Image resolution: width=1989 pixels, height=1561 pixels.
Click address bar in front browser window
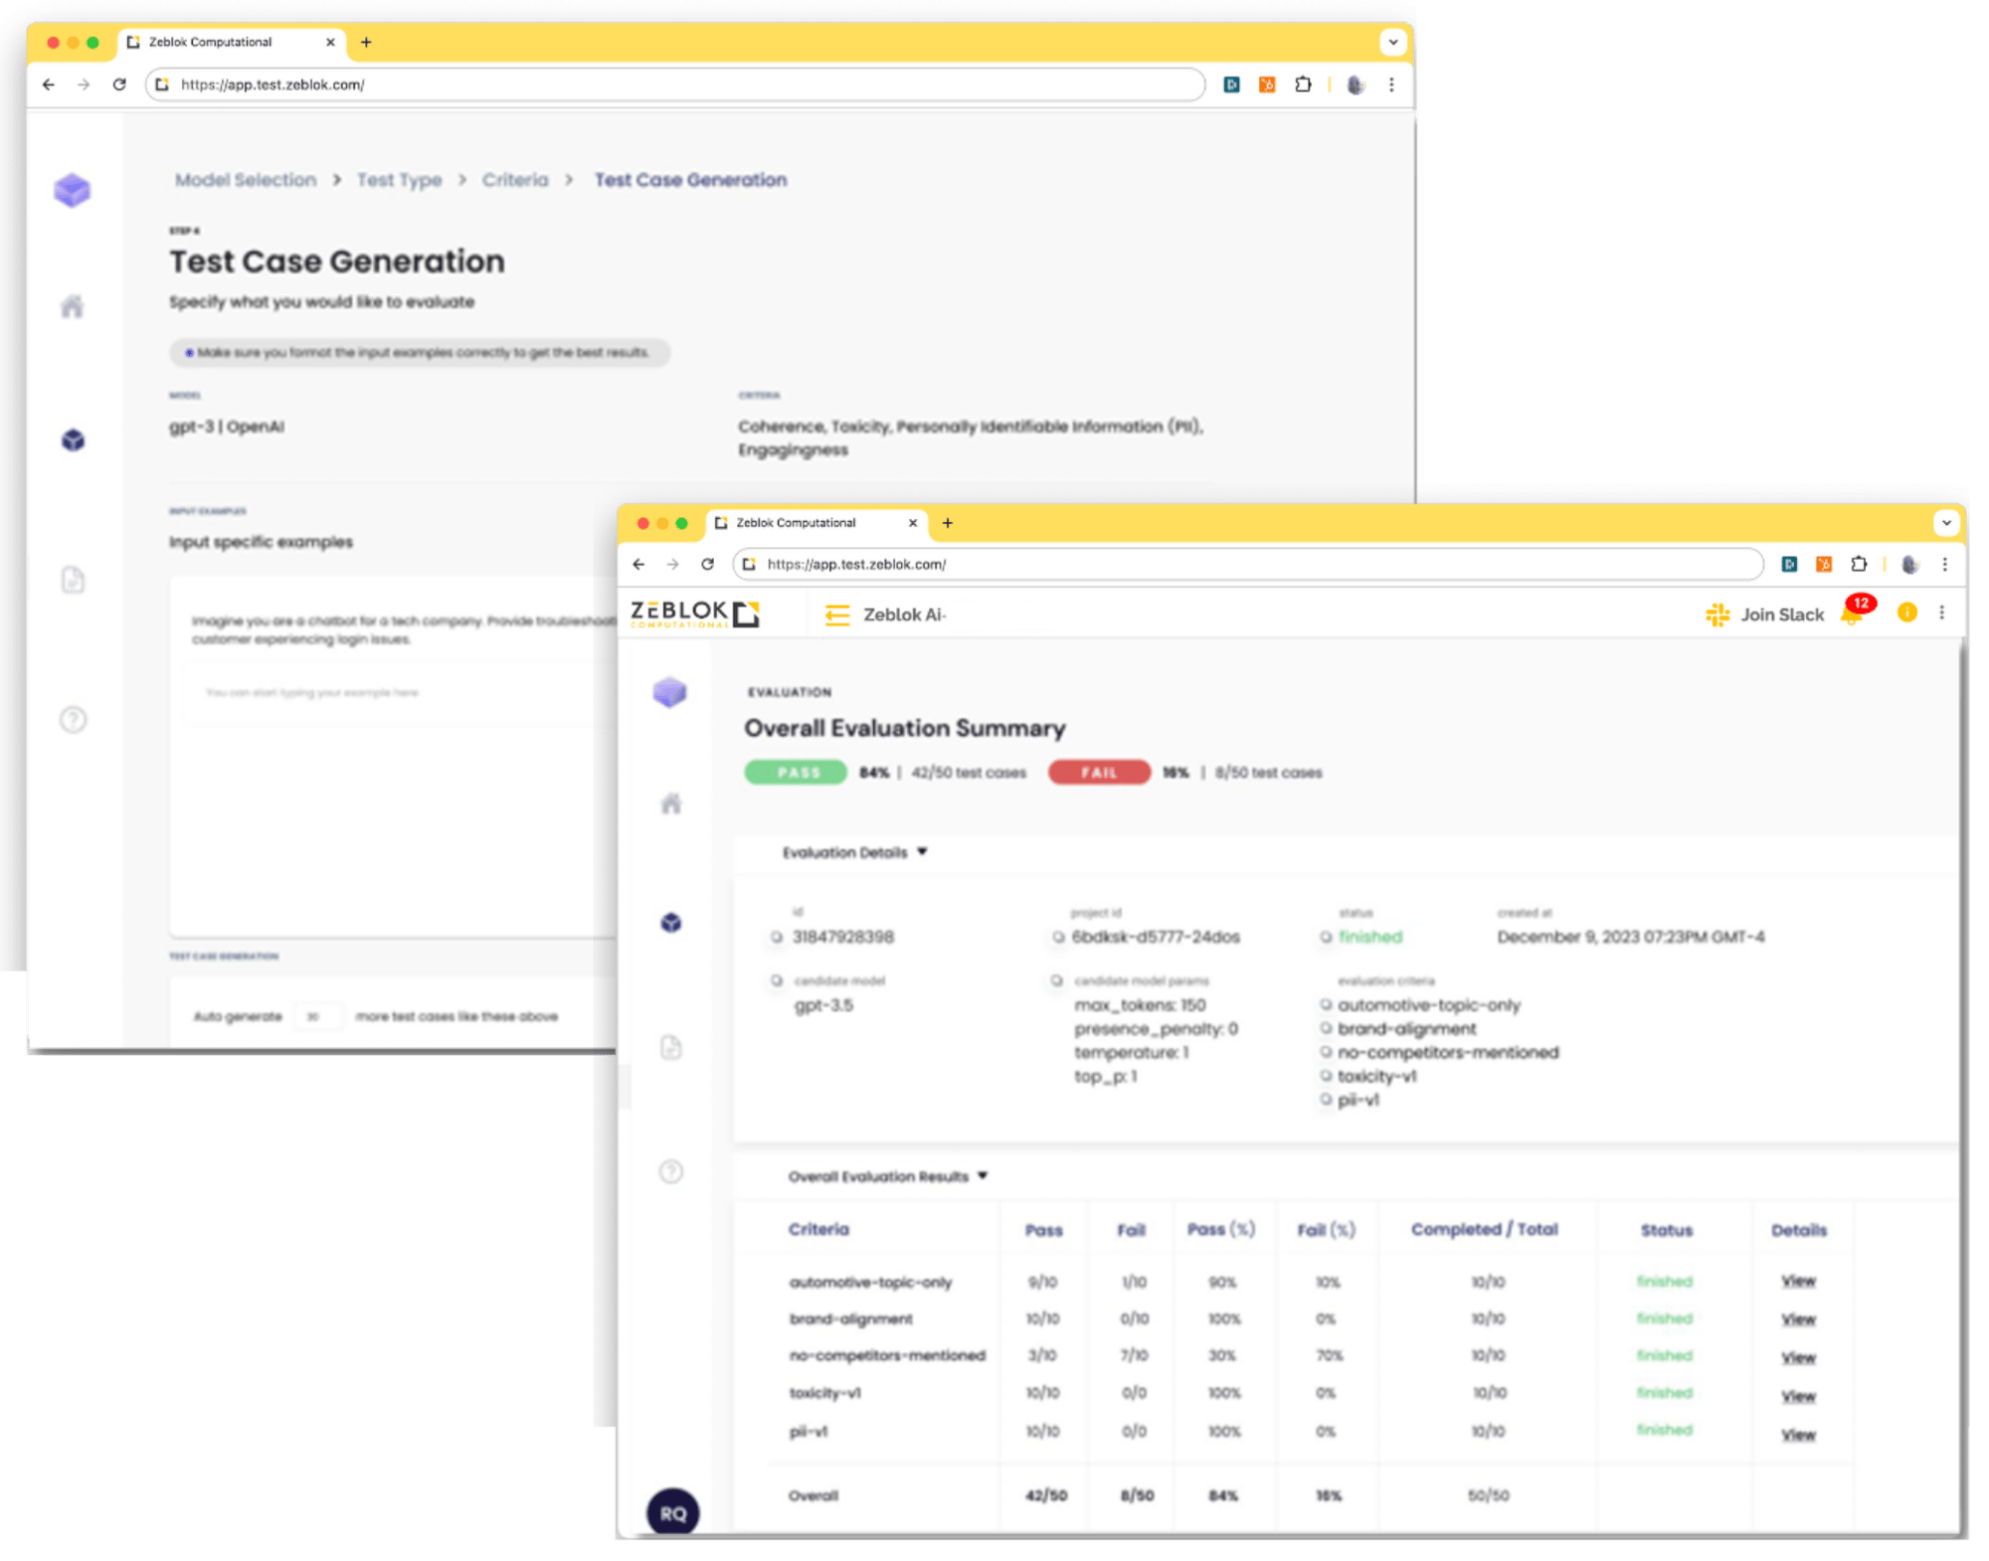pyautogui.click(x=1248, y=564)
